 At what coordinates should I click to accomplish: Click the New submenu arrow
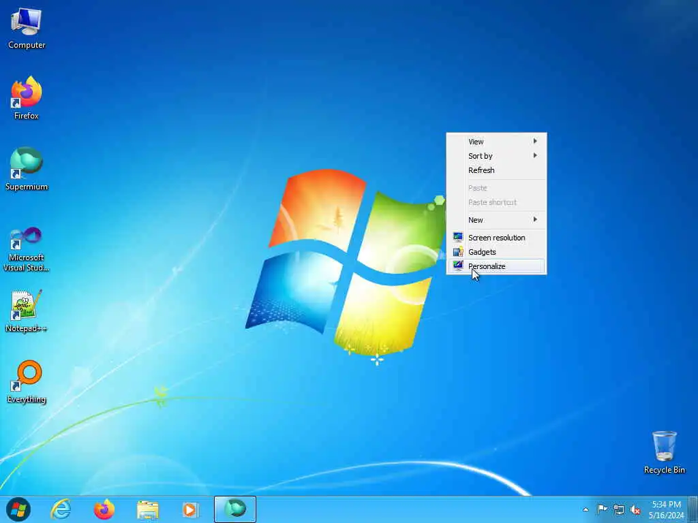click(535, 219)
